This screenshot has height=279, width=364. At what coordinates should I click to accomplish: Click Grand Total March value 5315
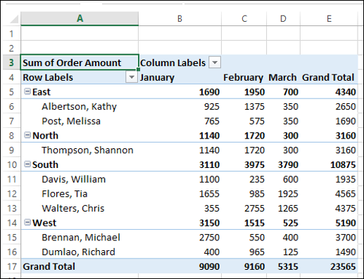(x=288, y=266)
